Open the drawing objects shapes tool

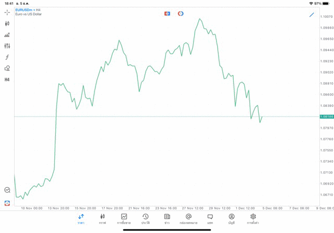point(7,68)
